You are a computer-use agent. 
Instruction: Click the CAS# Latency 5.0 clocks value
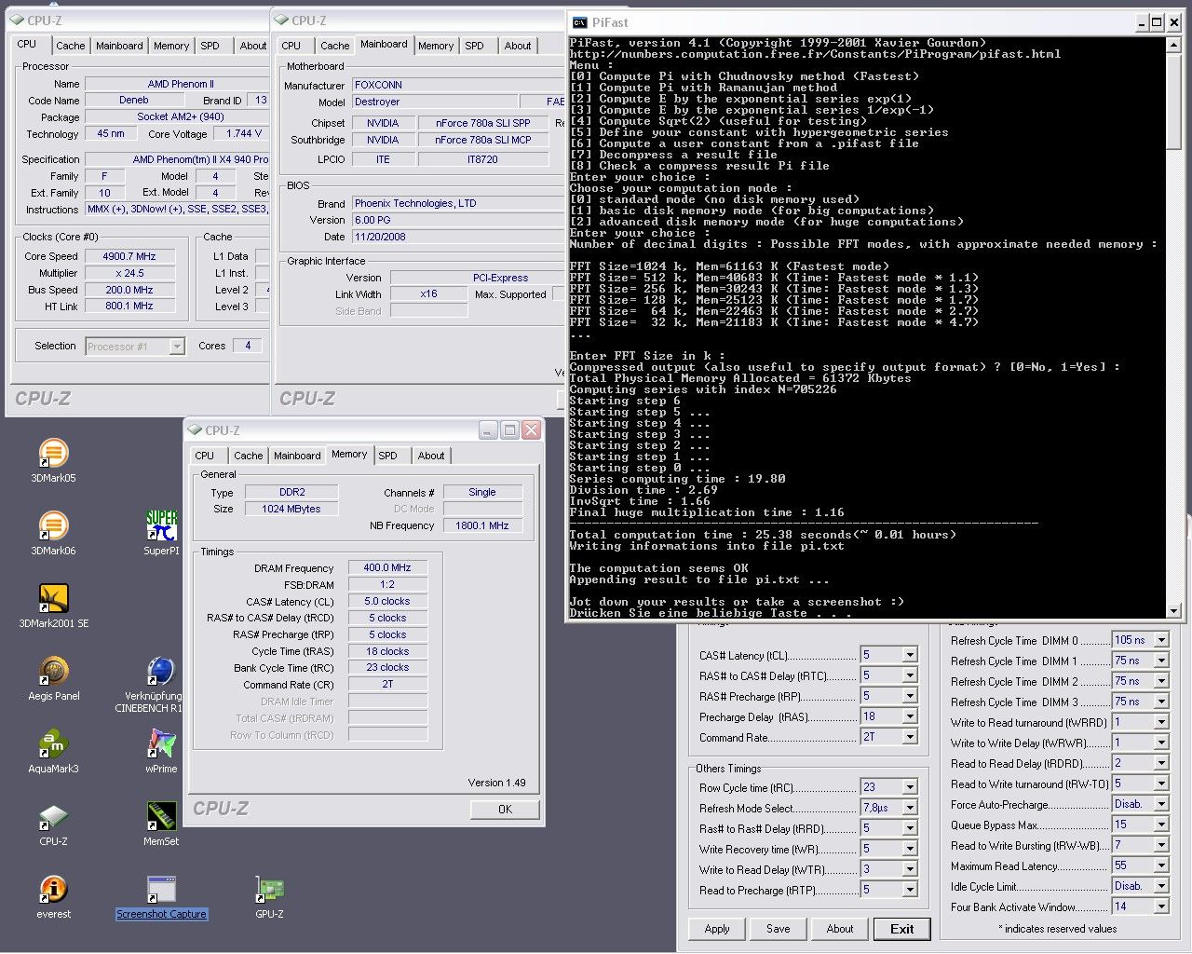click(x=387, y=601)
